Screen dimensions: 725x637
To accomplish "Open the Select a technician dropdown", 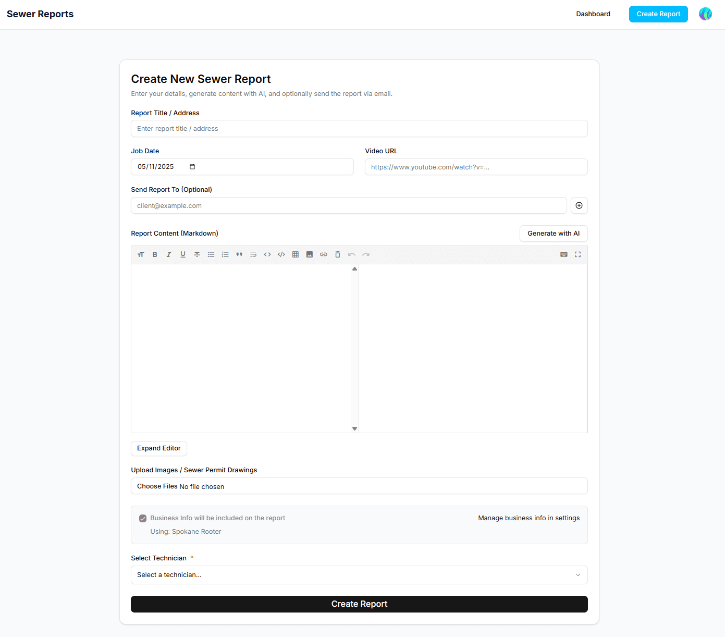I will [359, 575].
